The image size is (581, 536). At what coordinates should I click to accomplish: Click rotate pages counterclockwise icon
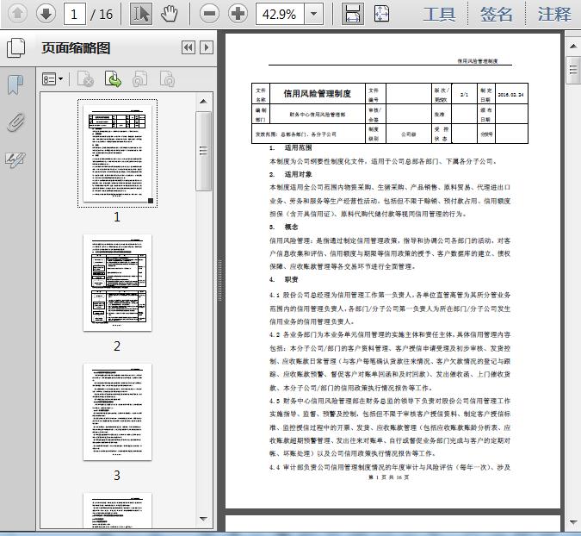click(140, 79)
